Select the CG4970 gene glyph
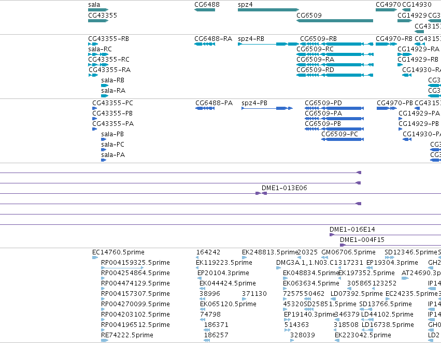This screenshot has height=343, width=441. pyautogui.click(x=386, y=10)
